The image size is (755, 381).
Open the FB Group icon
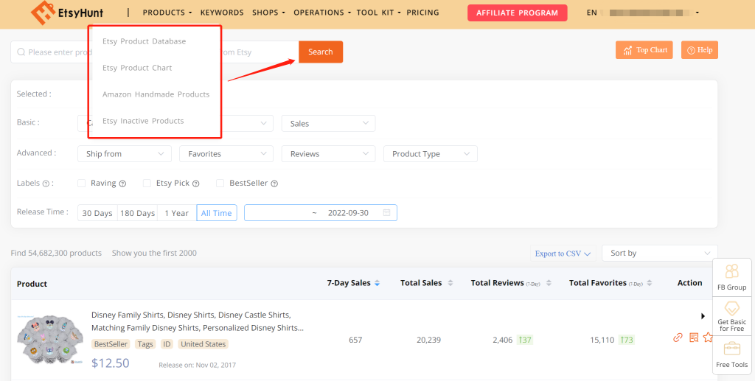[732, 271]
